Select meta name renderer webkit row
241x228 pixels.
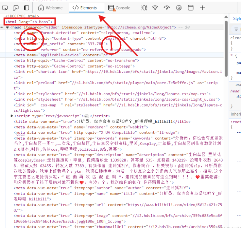point(81,127)
